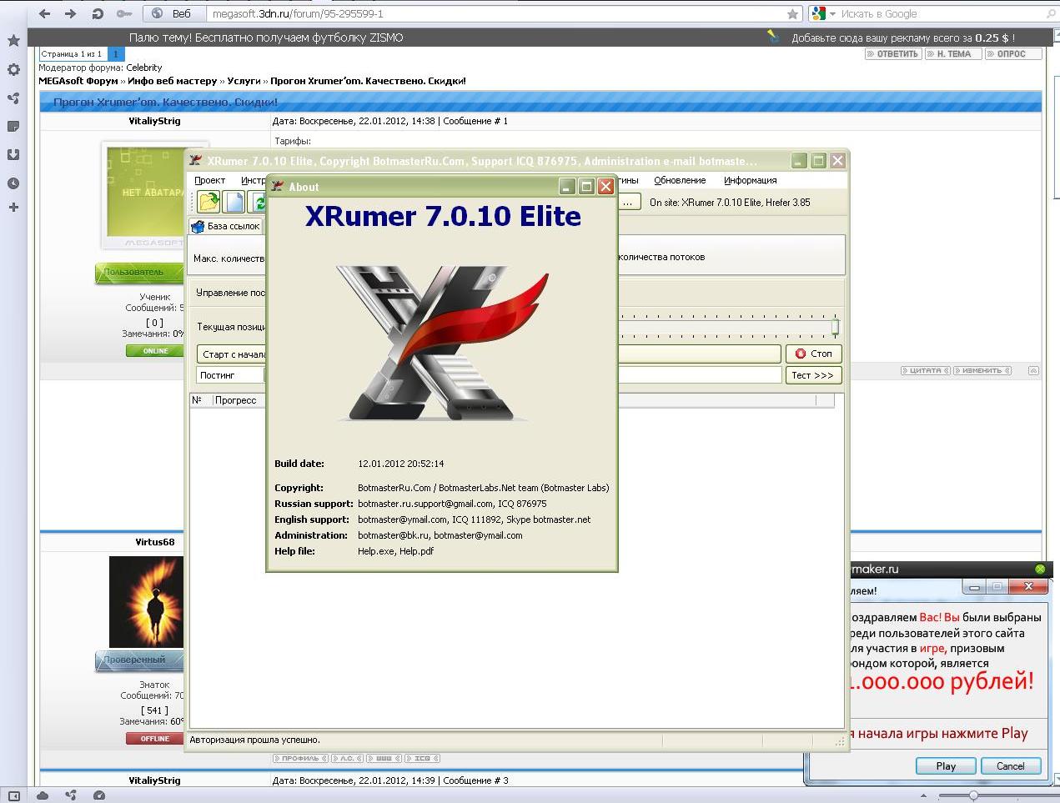Click the turbo speedometer status bar icon
The height and width of the screenshot is (803, 1060).
pyautogui.click(x=98, y=795)
